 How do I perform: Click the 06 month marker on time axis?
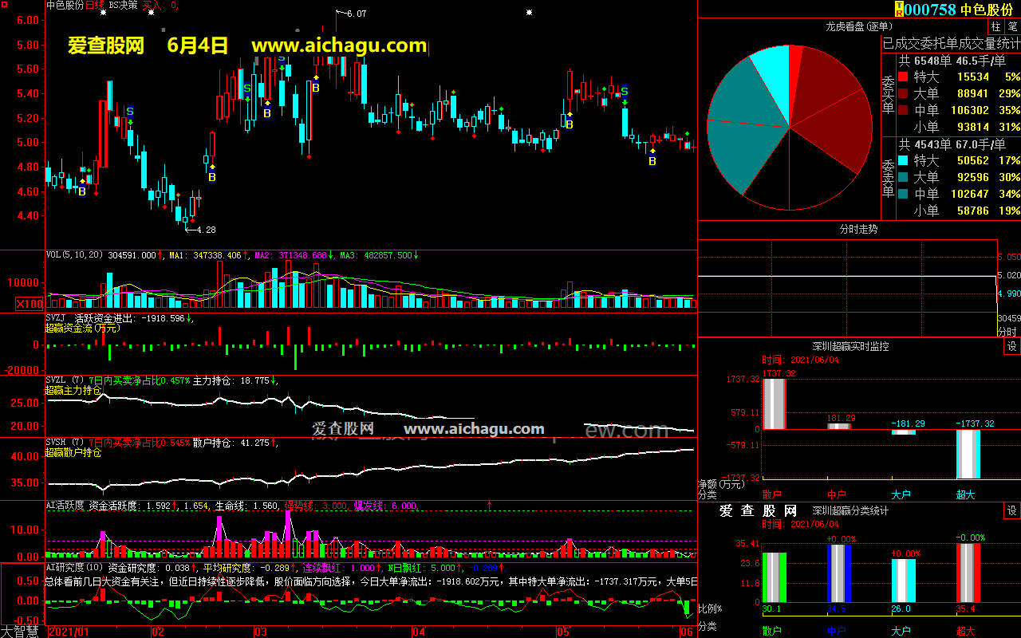tap(687, 632)
